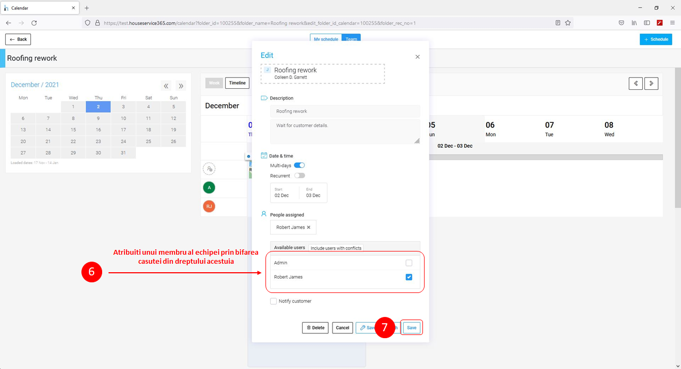Click the unassigned user avatar icon
Image resolution: width=681 pixels, height=369 pixels.
click(x=209, y=169)
